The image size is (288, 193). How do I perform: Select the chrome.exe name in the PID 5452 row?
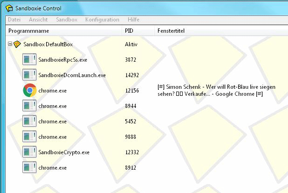(53, 122)
